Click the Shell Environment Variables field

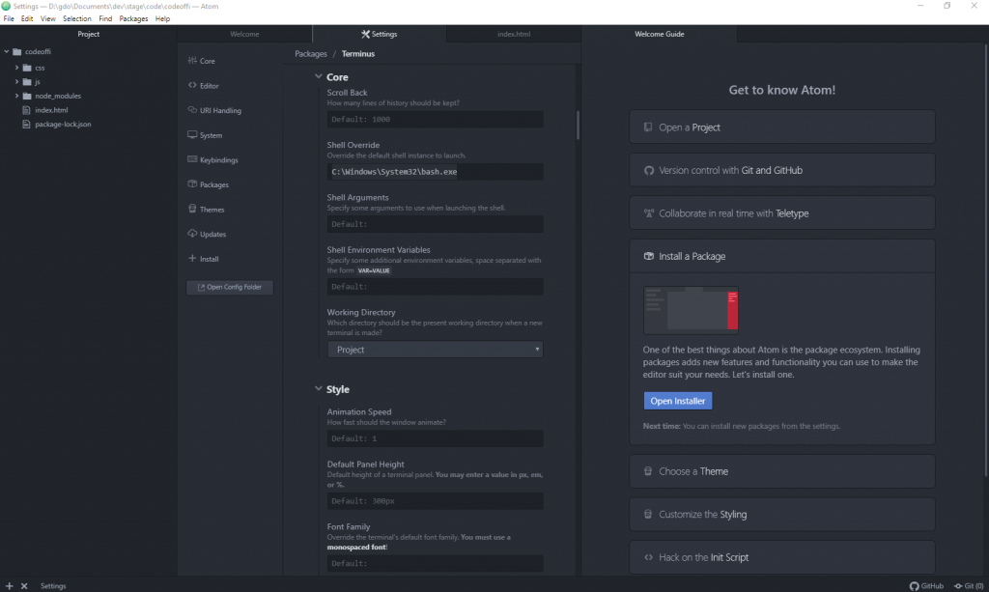point(436,286)
